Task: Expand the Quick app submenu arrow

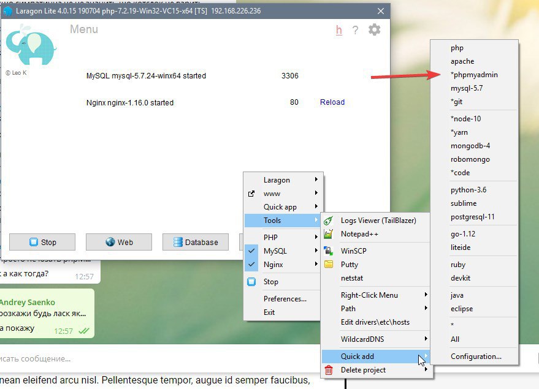Action: pos(316,206)
